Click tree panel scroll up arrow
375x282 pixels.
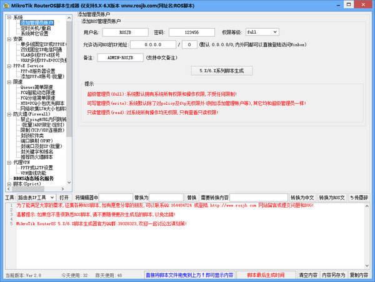69,17
